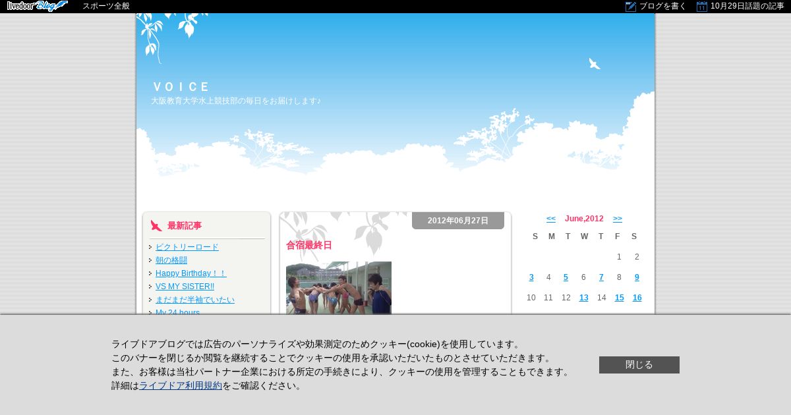
Task: Select June 3 in the calendar
Action: (x=531, y=277)
